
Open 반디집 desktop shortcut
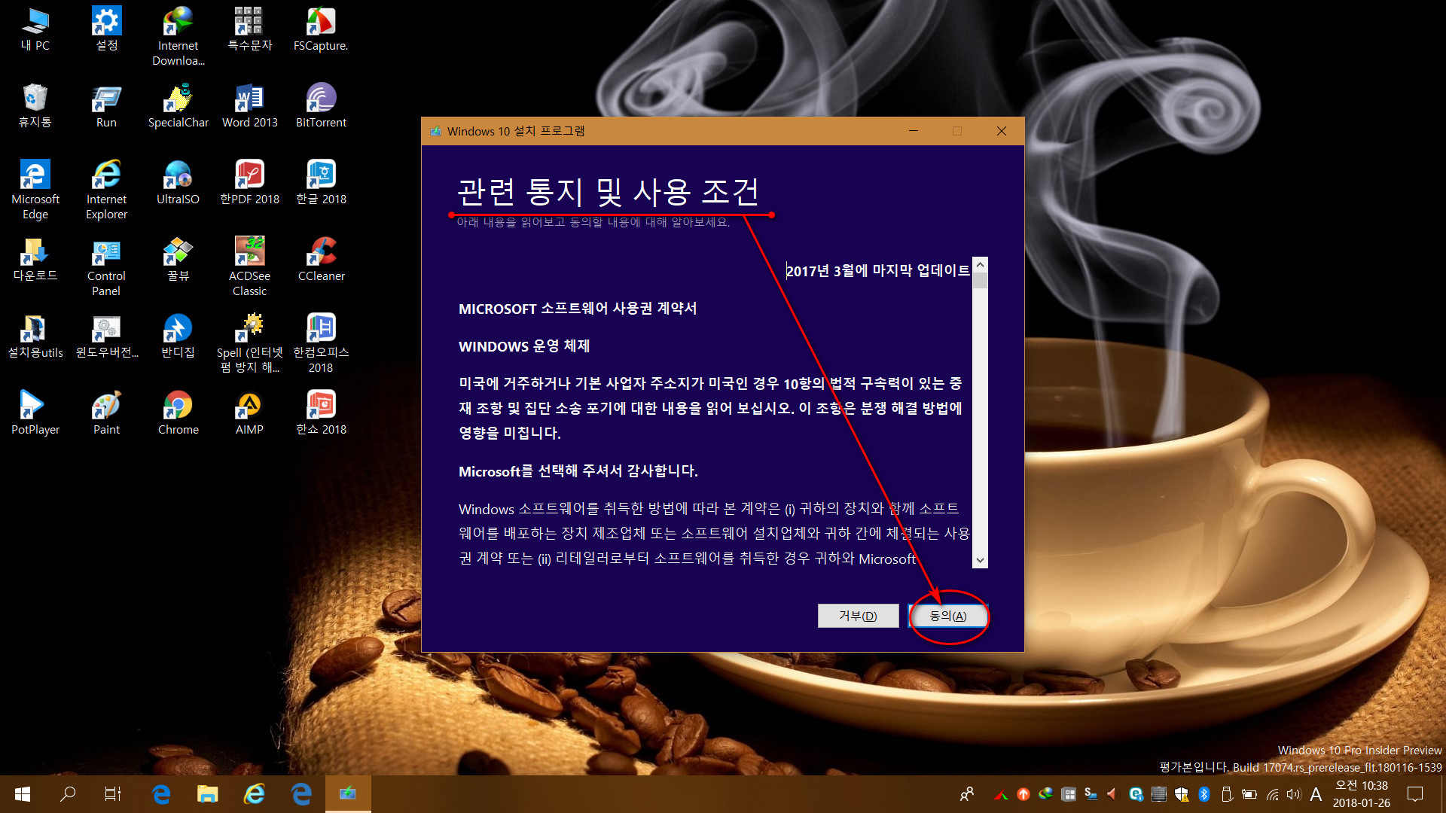(x=178, y=336)
